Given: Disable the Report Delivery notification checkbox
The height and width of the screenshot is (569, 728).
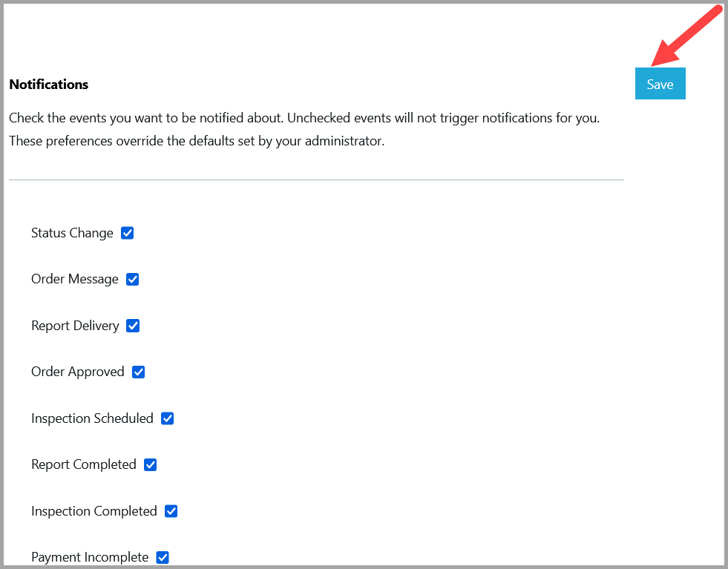Looking at the screenshot, I should coord(133,326).
